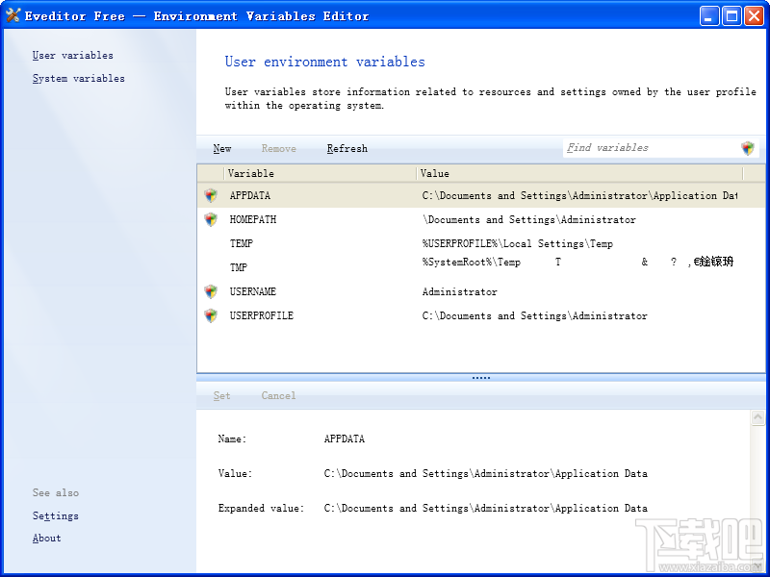Click the shield icon beside APPDATA

point(211,195)
